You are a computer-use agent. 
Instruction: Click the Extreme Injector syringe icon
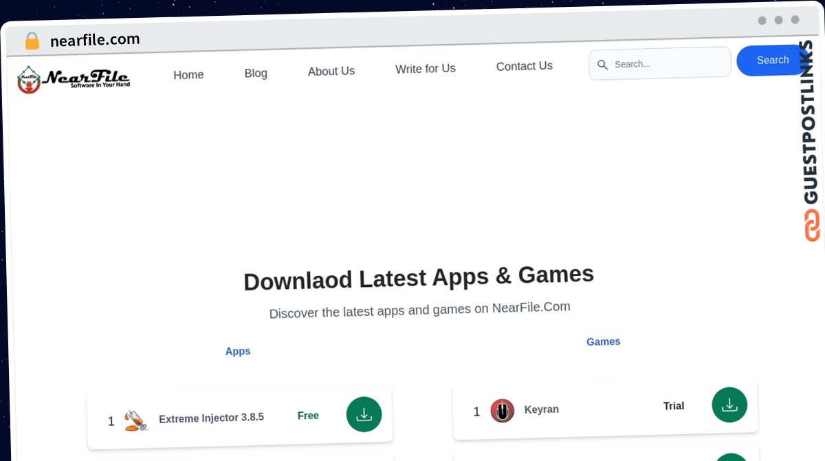[x=136, y=420]
